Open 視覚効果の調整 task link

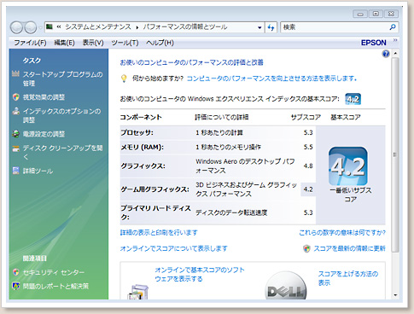(x=44, y=97)
